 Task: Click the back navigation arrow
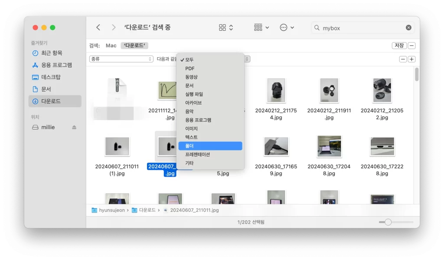[98, 27]
